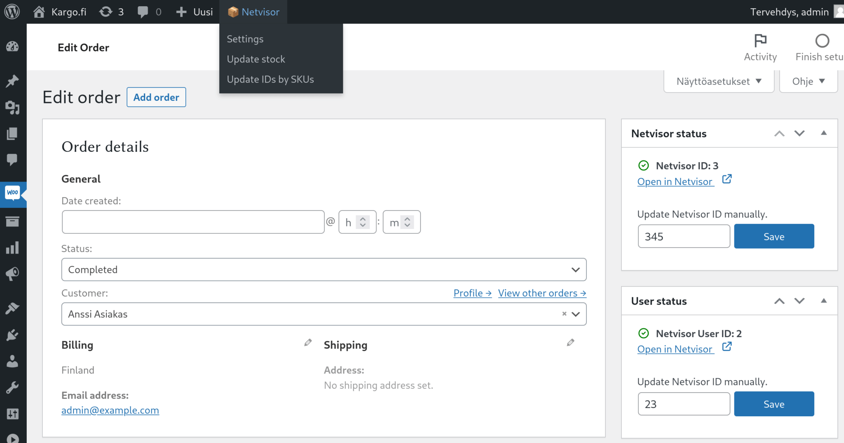Image resolution: width=844 pixels, height=443 pixels.
Task: Click the Date created input field
Action: point(193,222)
